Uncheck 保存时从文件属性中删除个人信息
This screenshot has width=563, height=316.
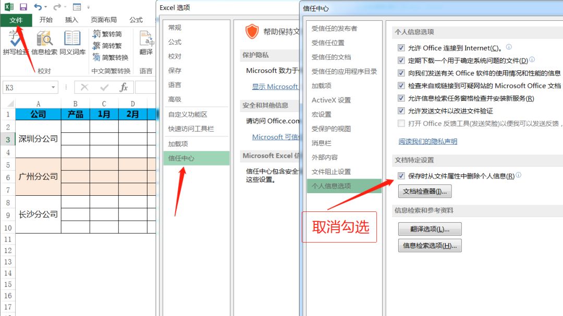point(401,176)
